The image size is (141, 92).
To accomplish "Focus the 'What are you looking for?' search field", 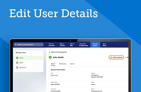I will (29, 45).
